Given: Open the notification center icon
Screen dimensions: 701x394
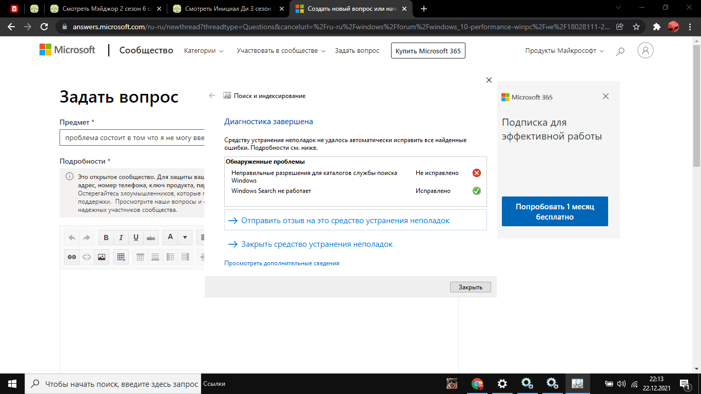Looking at the screenshot, I should pyautogui.click(x=685, y=384).
